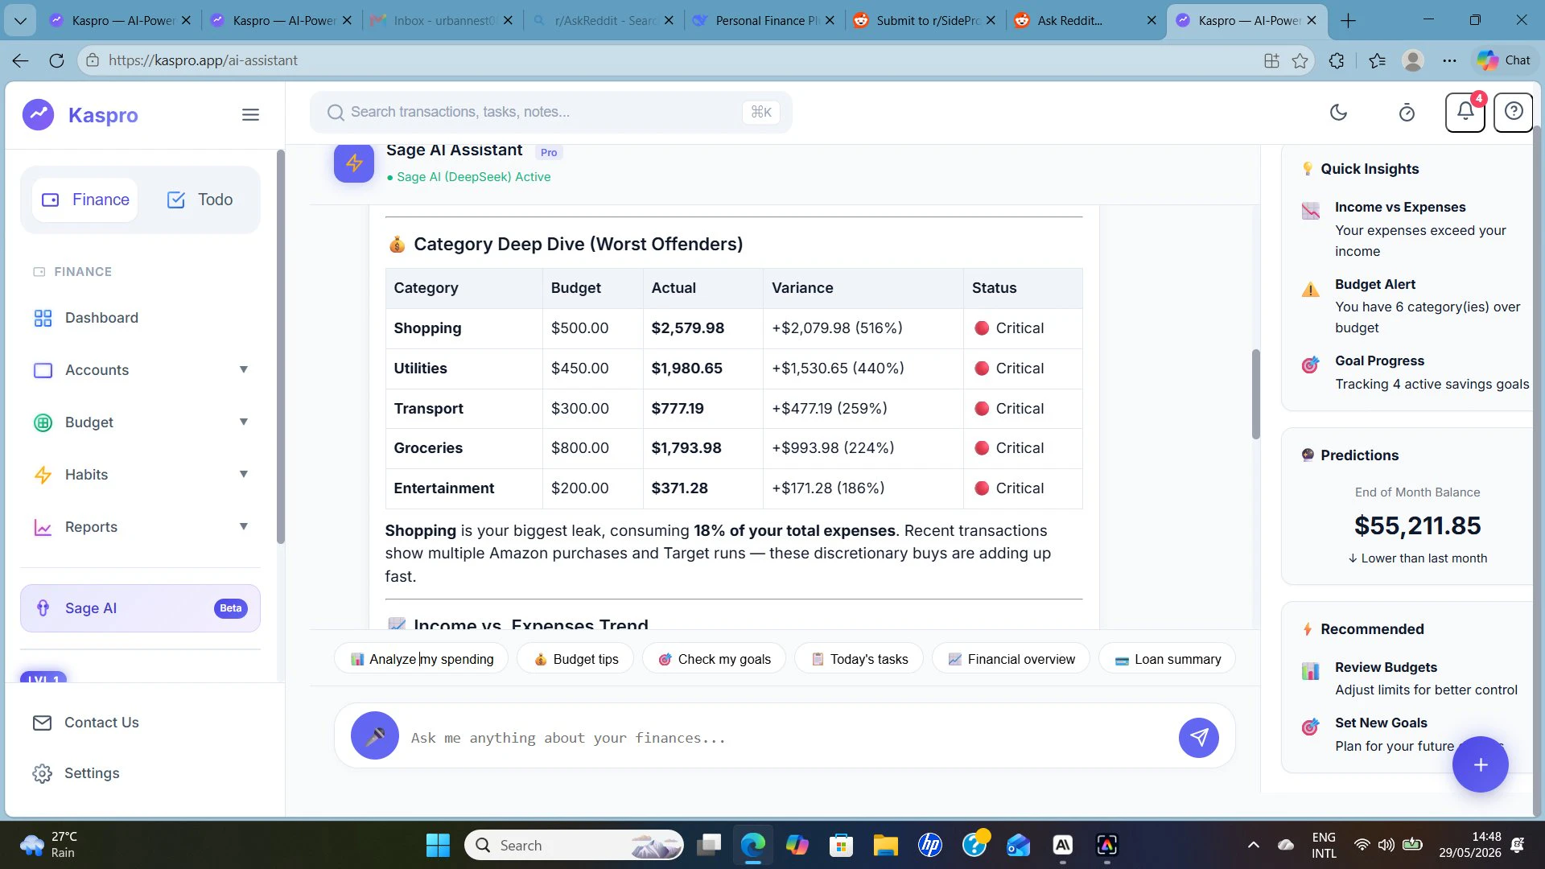The image size is (1545, 869).
Task: Expand the Budget sidebar section
Action: point(141,422)
